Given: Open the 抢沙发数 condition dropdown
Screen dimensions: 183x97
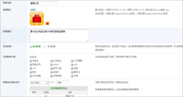Looking at the screenshot, I should point(40,83).
